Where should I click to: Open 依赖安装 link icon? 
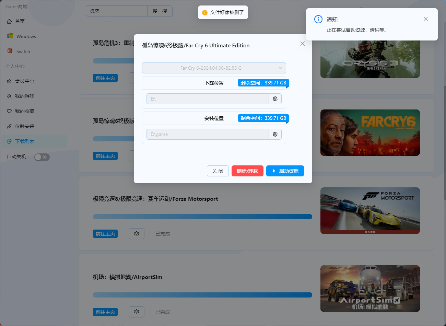(9, 126)
